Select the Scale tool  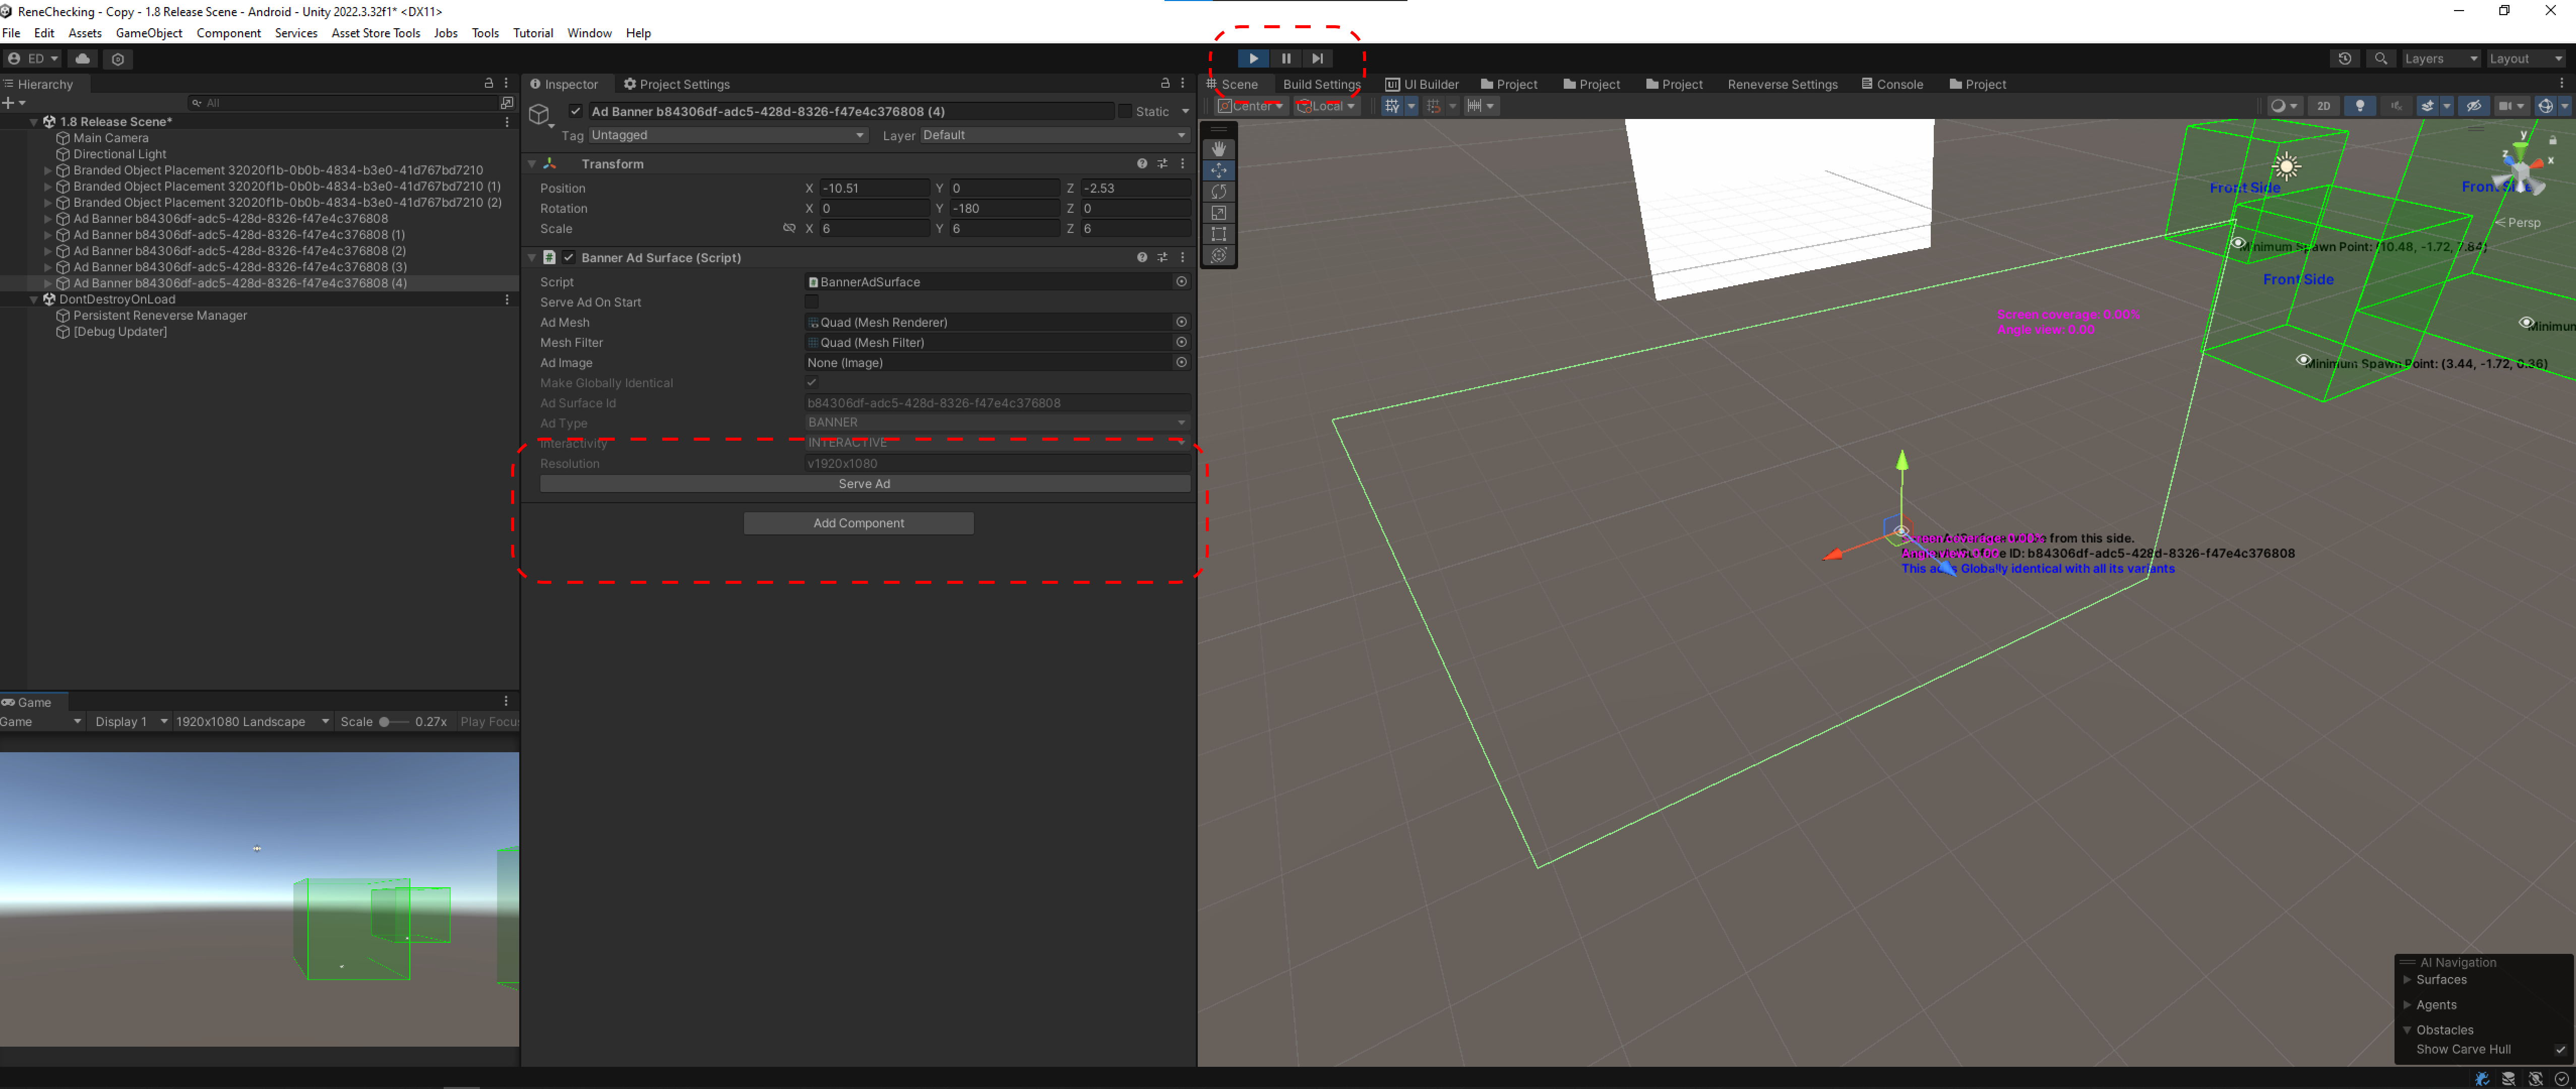pyautogui.click(x=1218, y=213)
